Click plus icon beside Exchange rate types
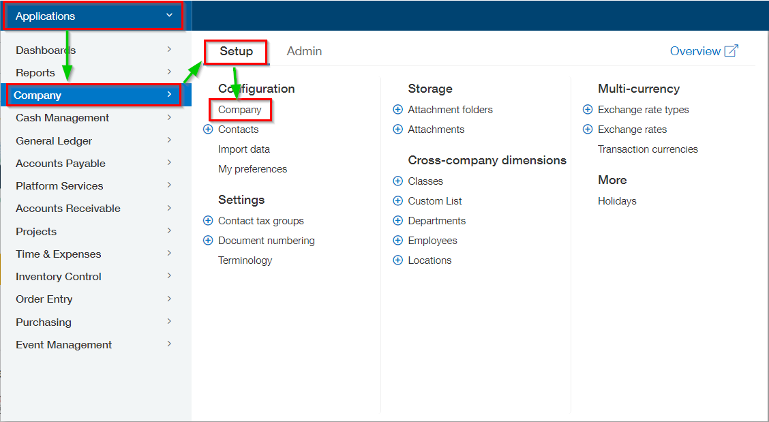 [588, 110]
